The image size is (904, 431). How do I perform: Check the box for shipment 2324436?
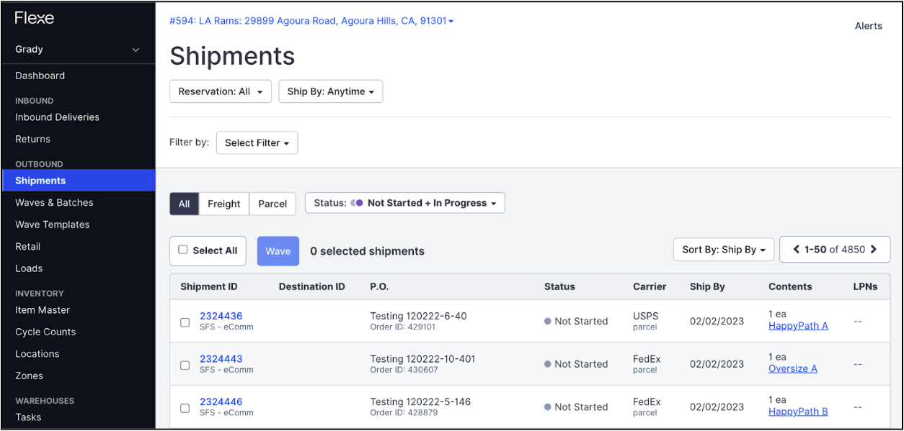click(185, 322)
